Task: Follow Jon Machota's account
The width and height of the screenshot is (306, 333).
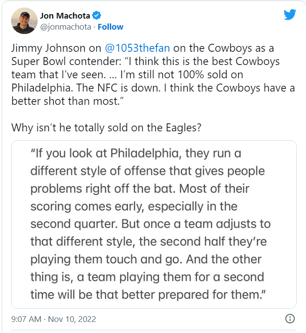Action: pyautogui.click(x=110, y=27)
